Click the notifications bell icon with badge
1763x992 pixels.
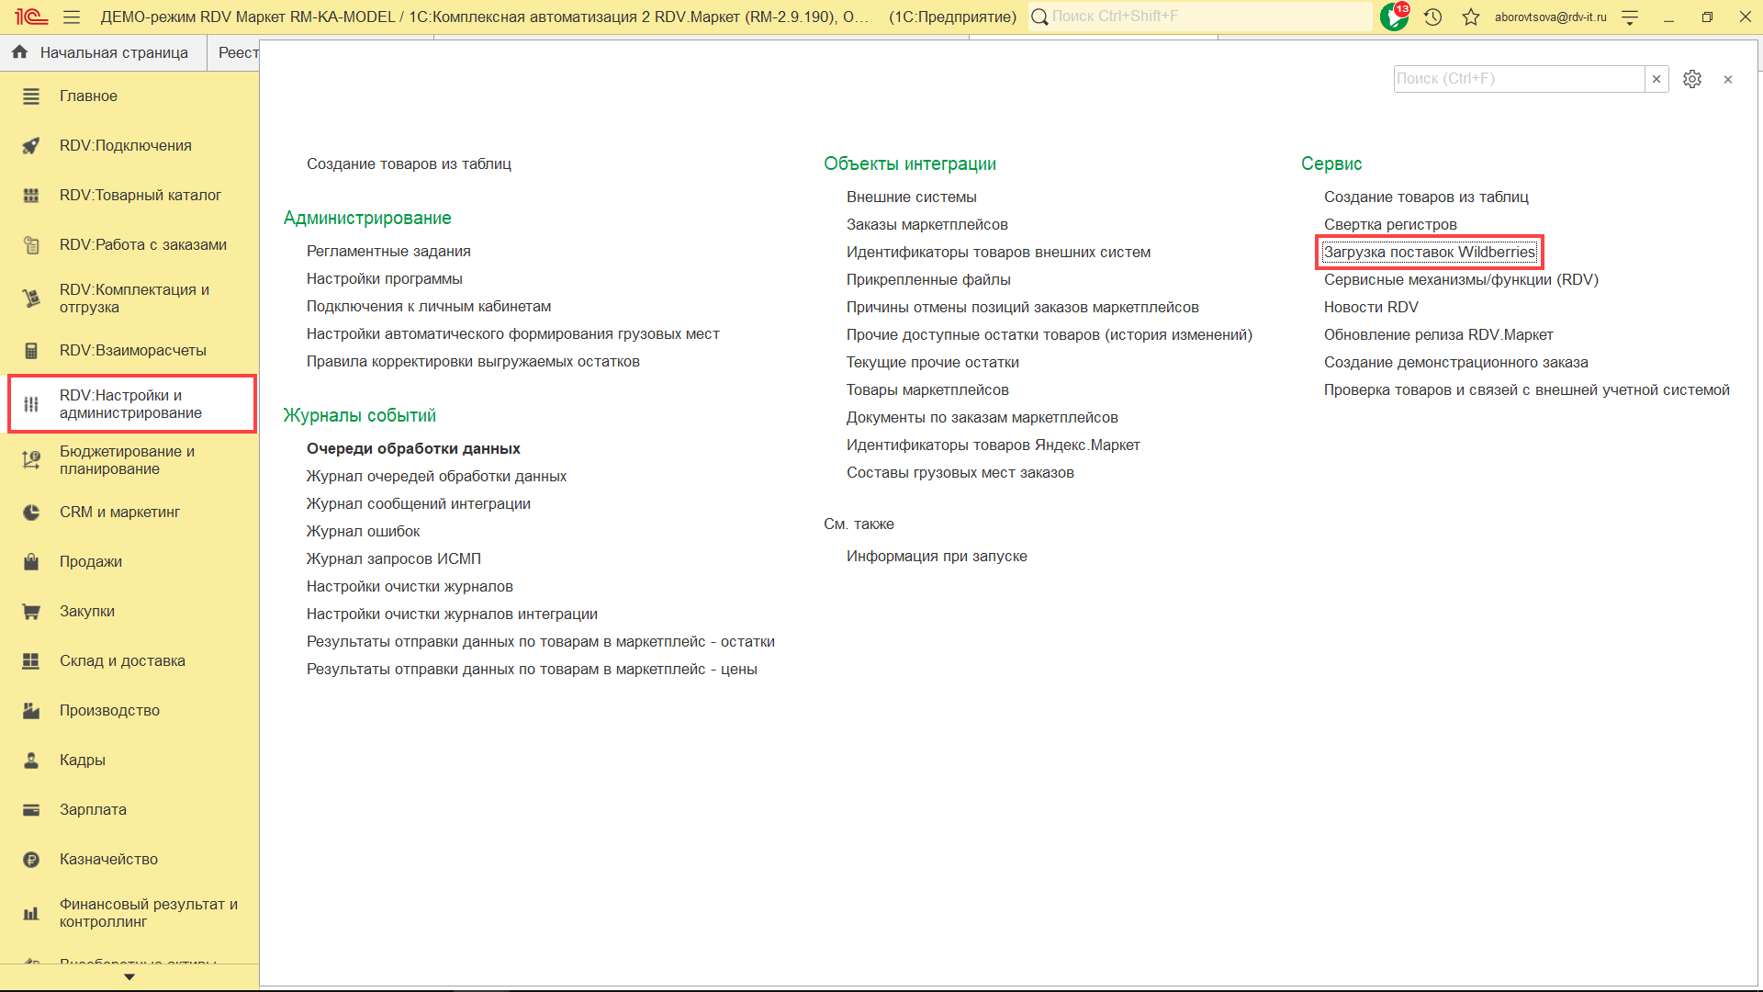pyautogui.click(x=1394, y=17)
